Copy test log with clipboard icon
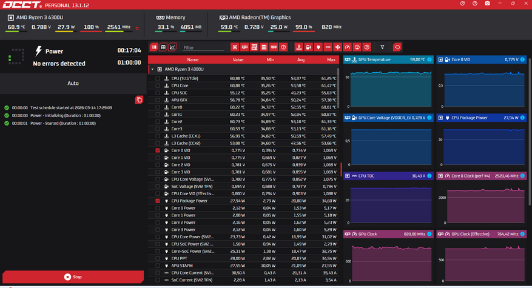The height and width of the screenshot is (288, 532). [139, 99]
